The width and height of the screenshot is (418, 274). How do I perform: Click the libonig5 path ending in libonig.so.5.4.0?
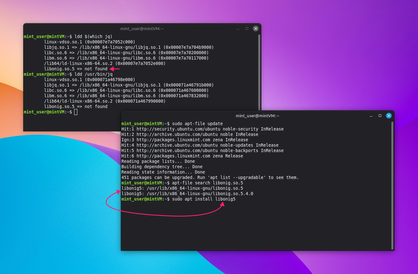pyautogui.click(x=187, y=194)
